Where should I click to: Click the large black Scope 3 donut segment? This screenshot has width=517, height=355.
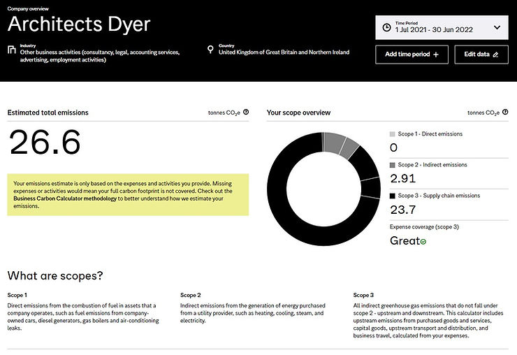coord(293,210)
